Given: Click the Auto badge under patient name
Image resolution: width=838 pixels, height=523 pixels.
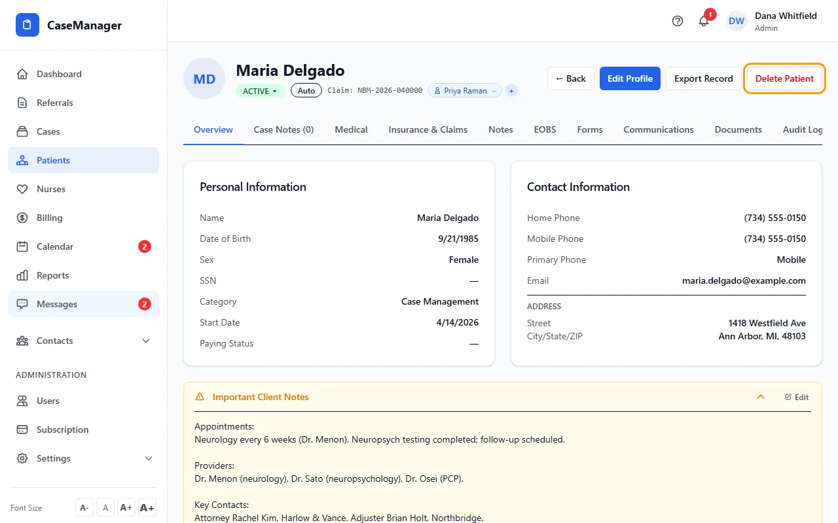Looking at the screenshot, I should click(306, 91).
